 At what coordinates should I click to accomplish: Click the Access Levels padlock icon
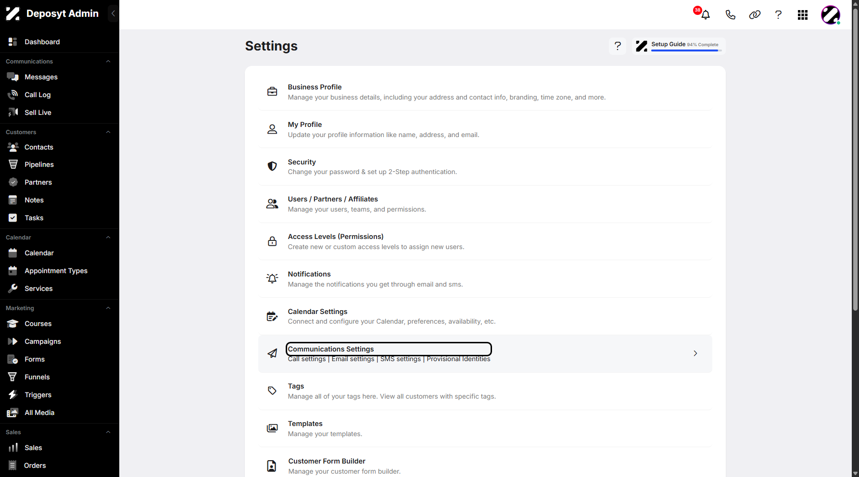[x=272, y=241]
